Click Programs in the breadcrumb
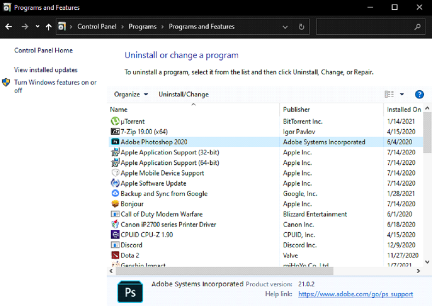This screenshot has height=306, width=432. tap(142, 26)
